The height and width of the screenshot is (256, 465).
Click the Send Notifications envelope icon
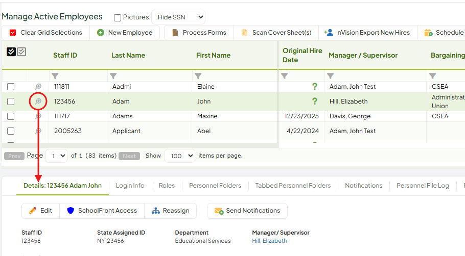pos(219,211)
